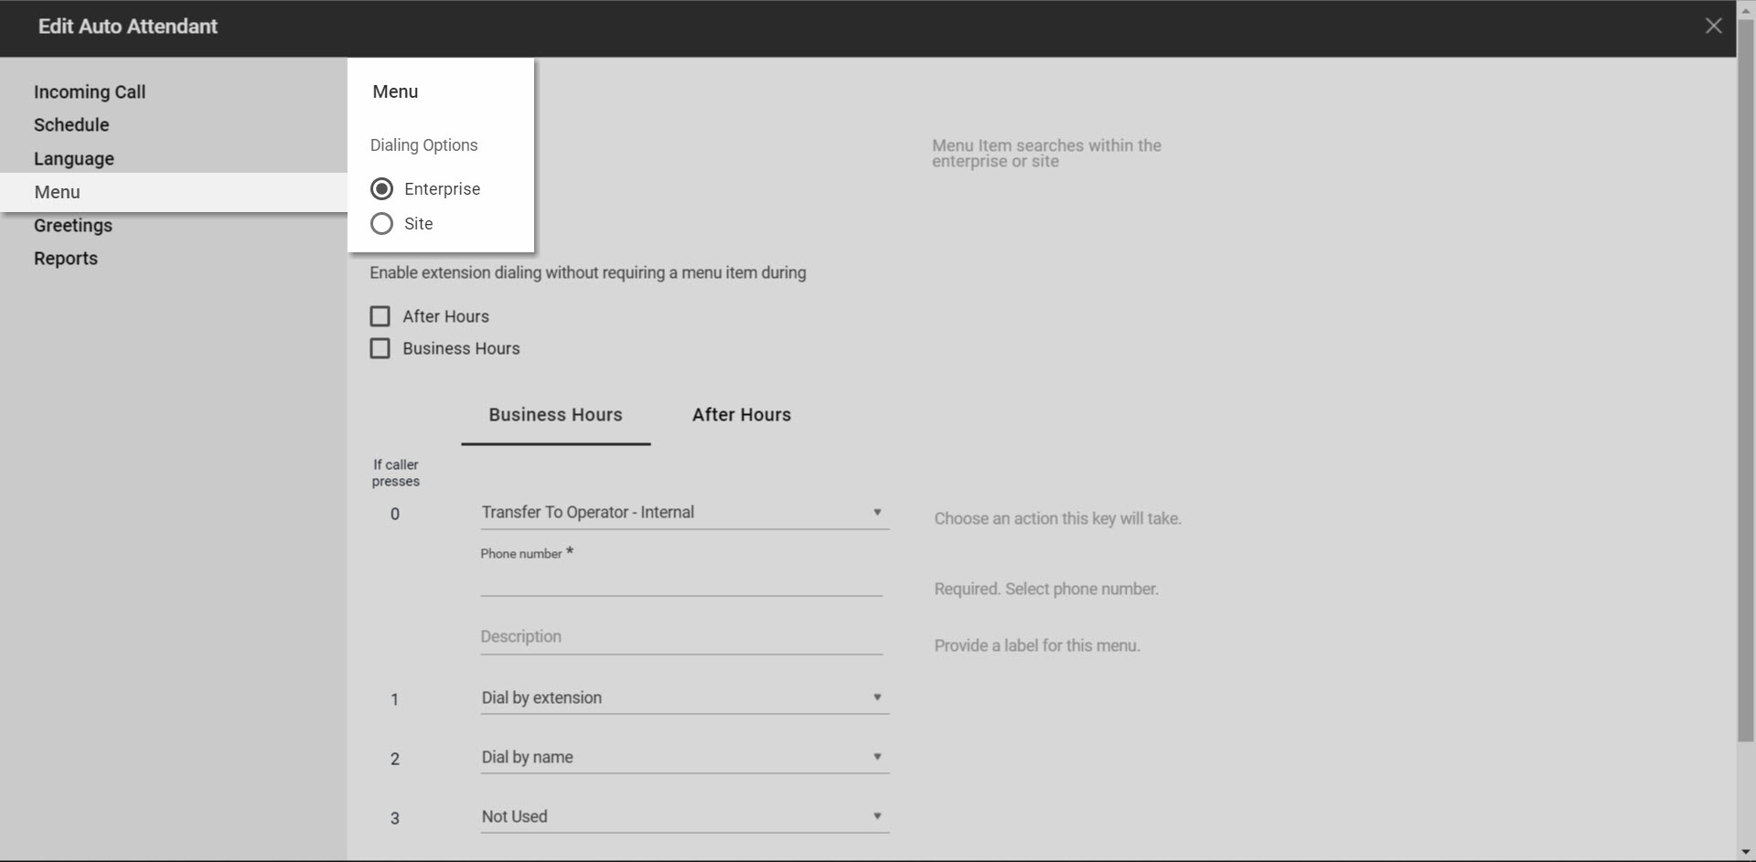Enable extension dialing during After Hours
Image resolution: width=1756 pixels, height=862 pixels.
tap(380, 316)
